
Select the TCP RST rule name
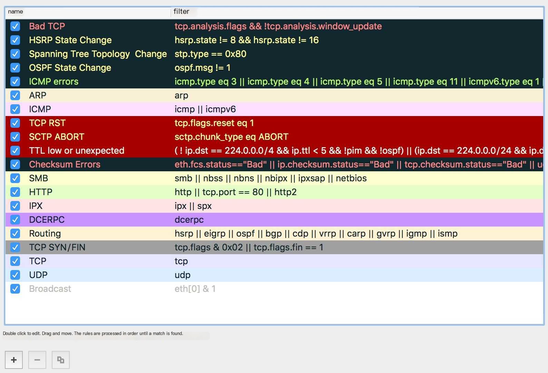tap(47, 123)
